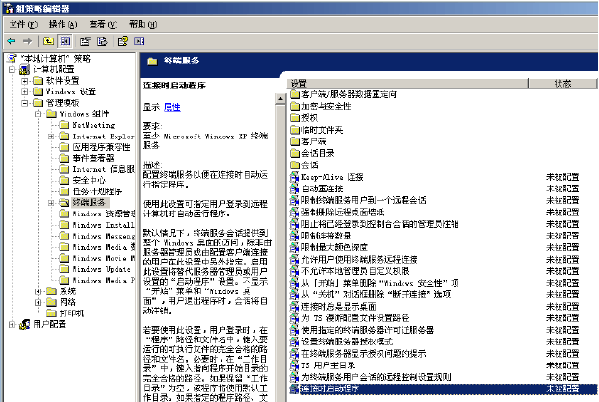Open the 会话 folder in list

tap(303, 165)
